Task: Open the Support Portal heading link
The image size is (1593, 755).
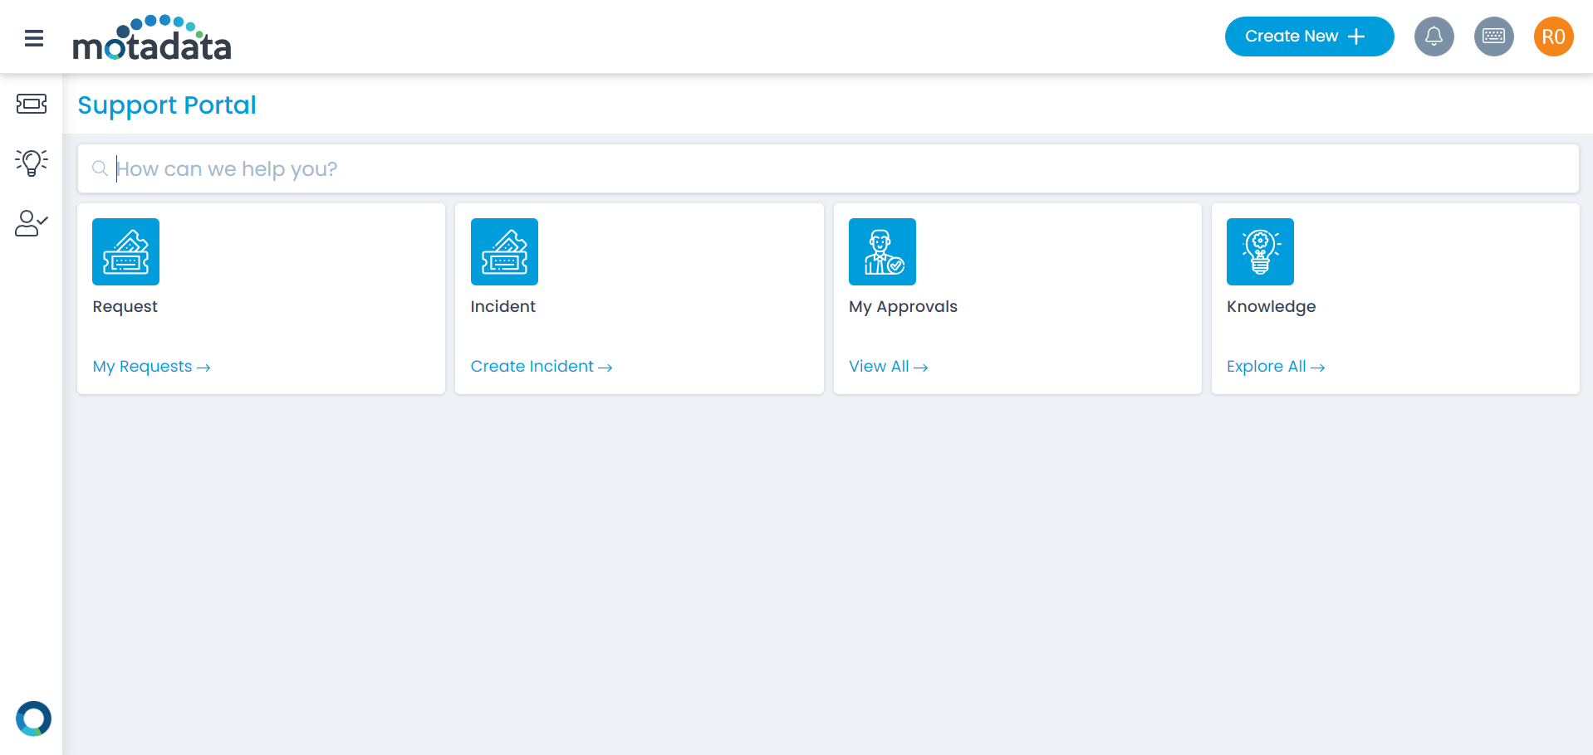Action: [x=166, y=105]
